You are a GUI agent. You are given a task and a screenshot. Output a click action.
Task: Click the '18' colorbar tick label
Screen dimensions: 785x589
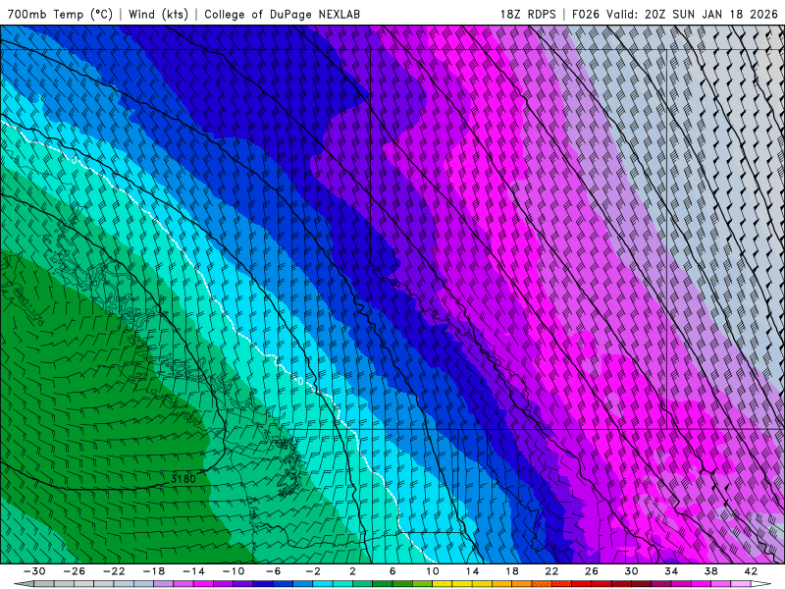[511, 571]
